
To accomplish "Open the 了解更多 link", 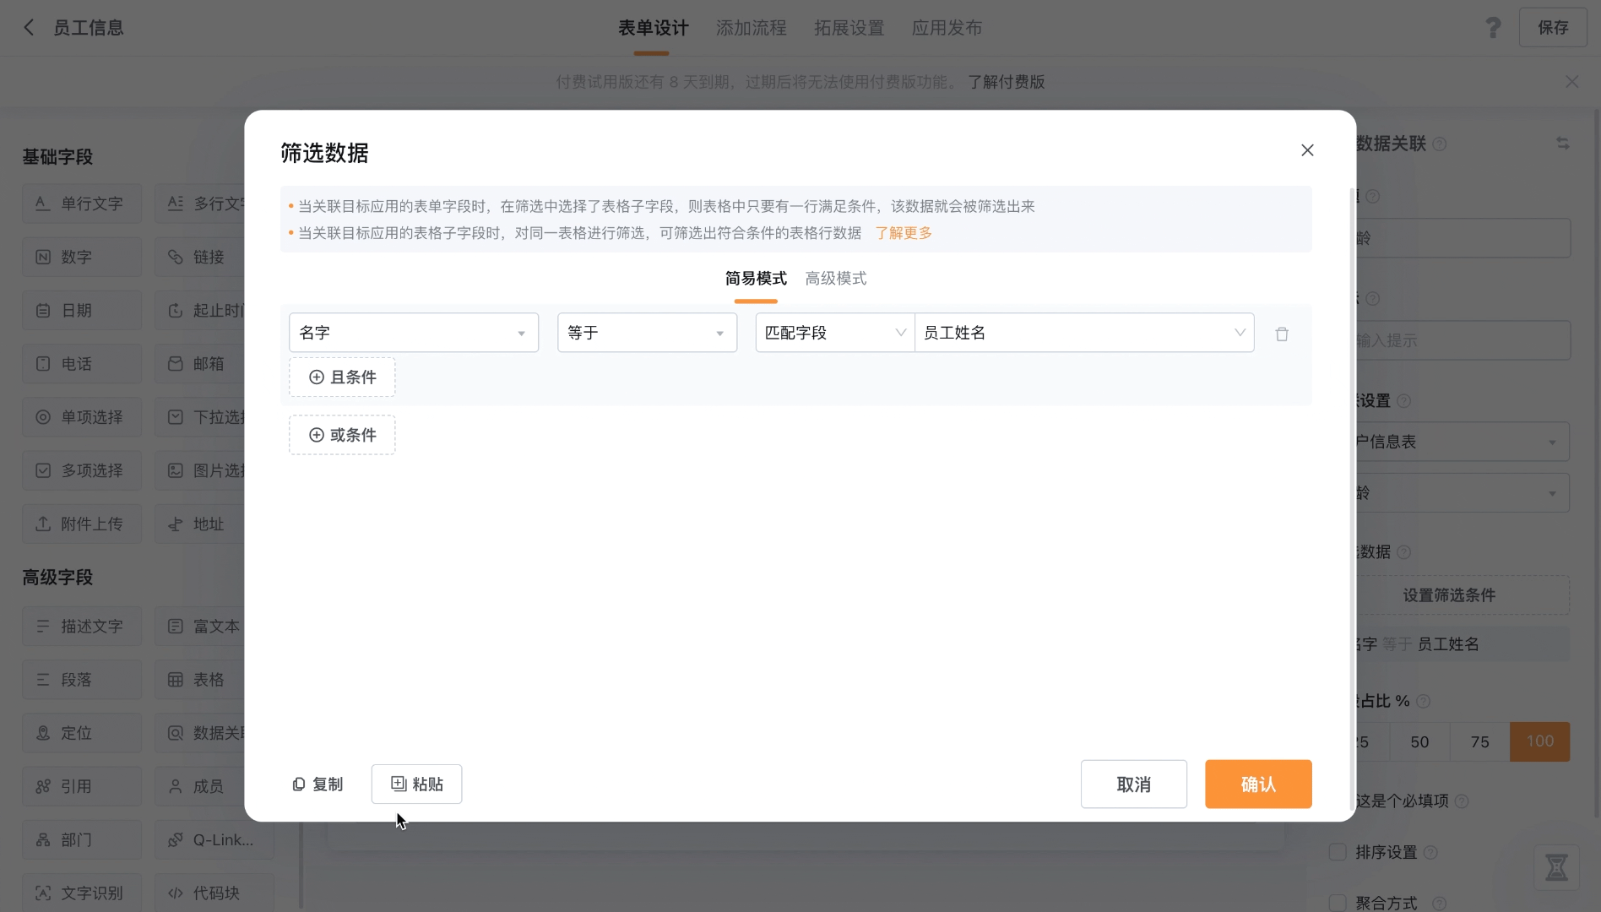I will [x=904, y=233].
